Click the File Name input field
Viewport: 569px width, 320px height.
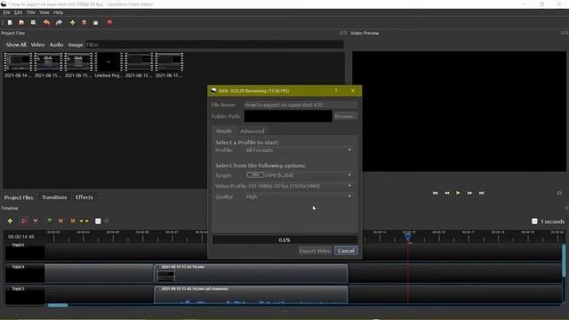coord(301,105)
